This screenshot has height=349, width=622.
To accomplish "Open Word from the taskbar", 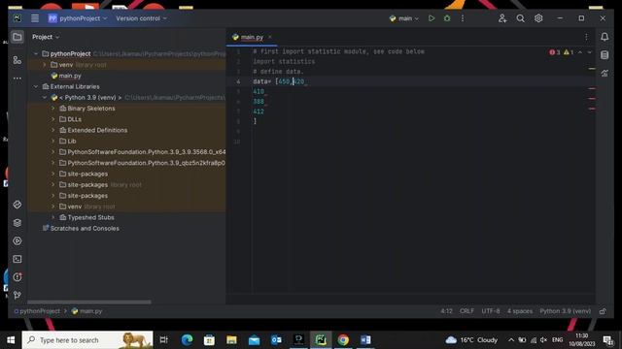I will [365, 340].
